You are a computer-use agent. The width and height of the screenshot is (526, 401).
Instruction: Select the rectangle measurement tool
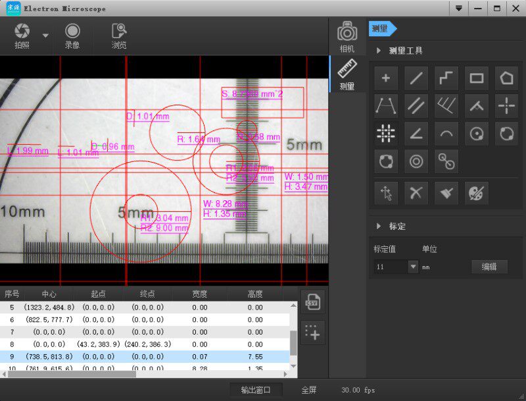(476, 78)
